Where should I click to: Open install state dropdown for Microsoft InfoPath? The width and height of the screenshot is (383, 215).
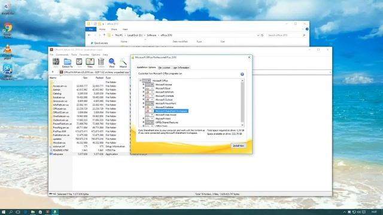click(x=150, y=92)
